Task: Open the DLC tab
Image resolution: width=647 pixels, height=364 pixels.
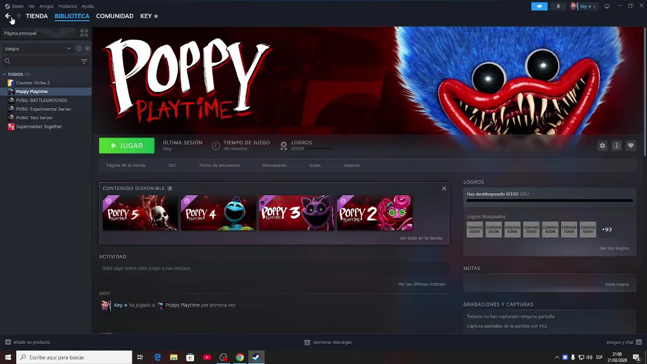Action: pos(172,165)
